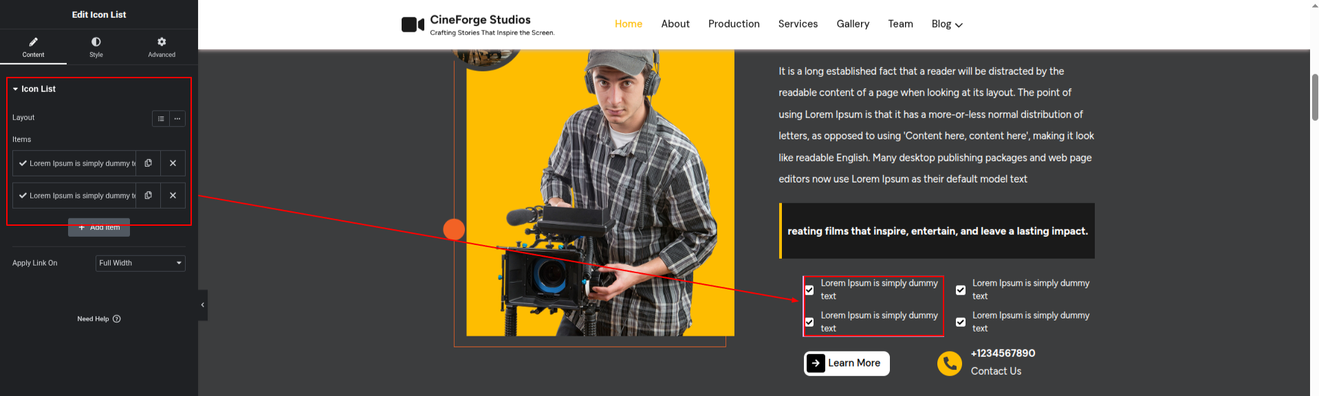Collapse the Icon List section
The image size is (1319, 396).
16,89
